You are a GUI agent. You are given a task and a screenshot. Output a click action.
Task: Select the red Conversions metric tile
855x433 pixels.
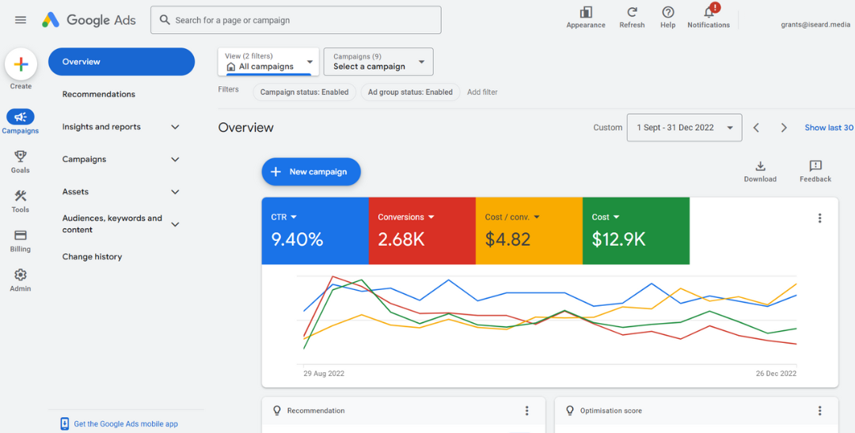[421, 231]
